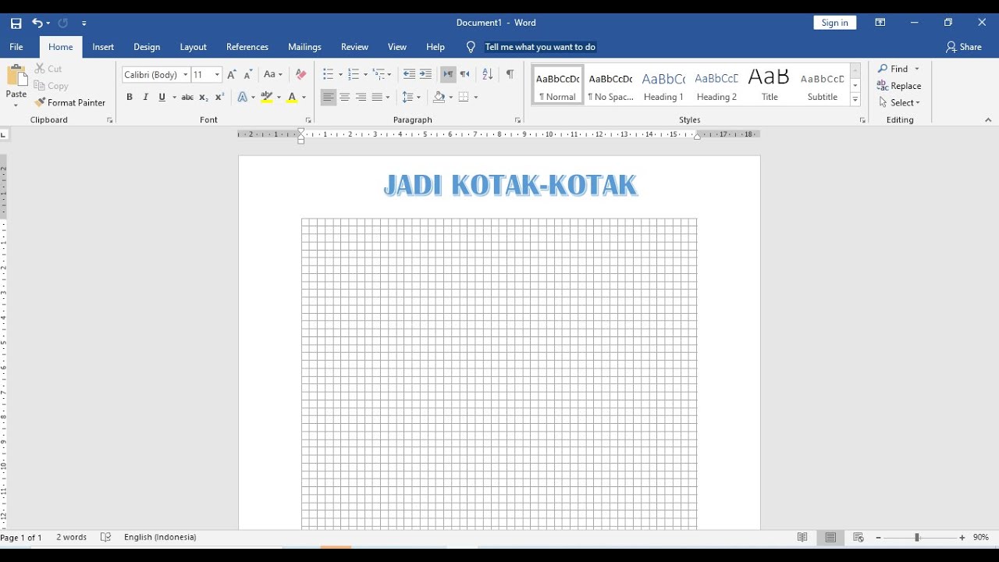The height and width of the screenshot is (562, 999).
Task: Apply the Text Effects and Typography tool
Action: (242, 98)
